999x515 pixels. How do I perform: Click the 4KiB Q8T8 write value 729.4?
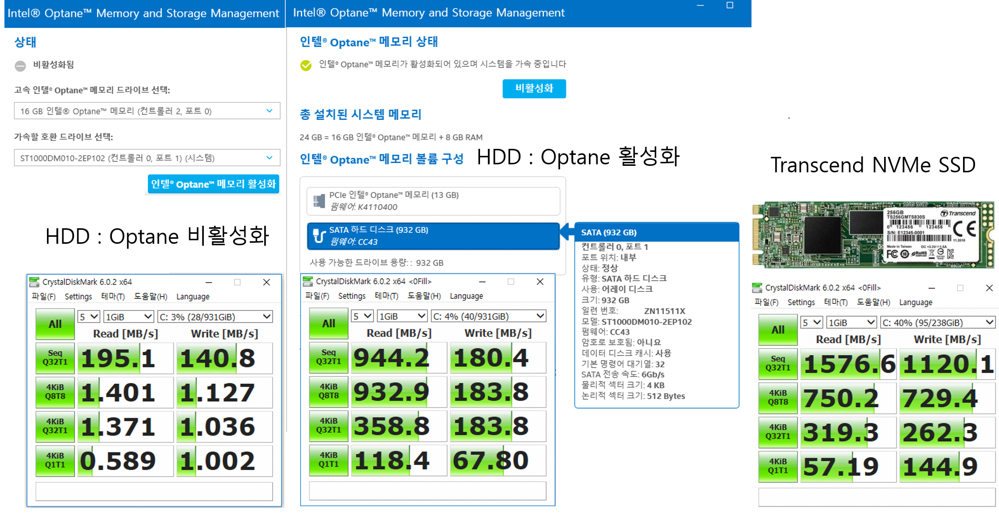(948, 399)
